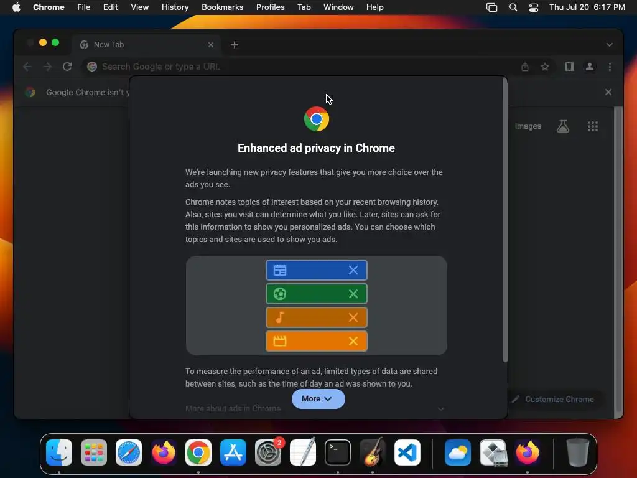
Task: Expand More about ads in Chrome
Action: tap(314, 408)
